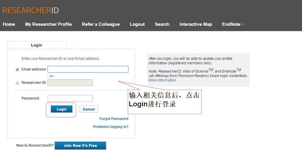This screenshot has height=159, width=302.
Task: Click 'Enter your Researcher ID or your Email address' text
Action: (60, 58)
